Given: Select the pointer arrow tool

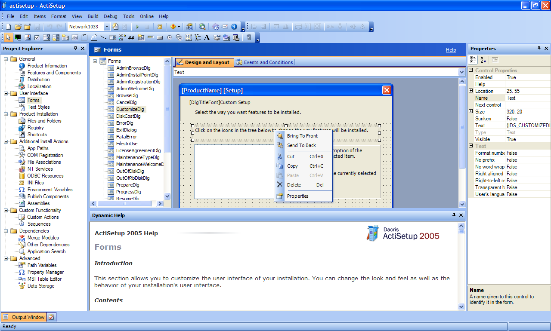Looking at the screenshot, I should [9, 37].
